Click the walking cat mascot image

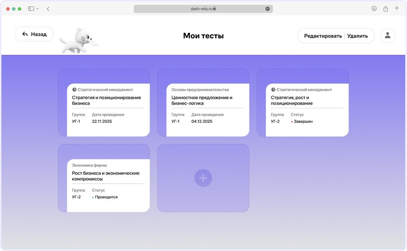79,41
